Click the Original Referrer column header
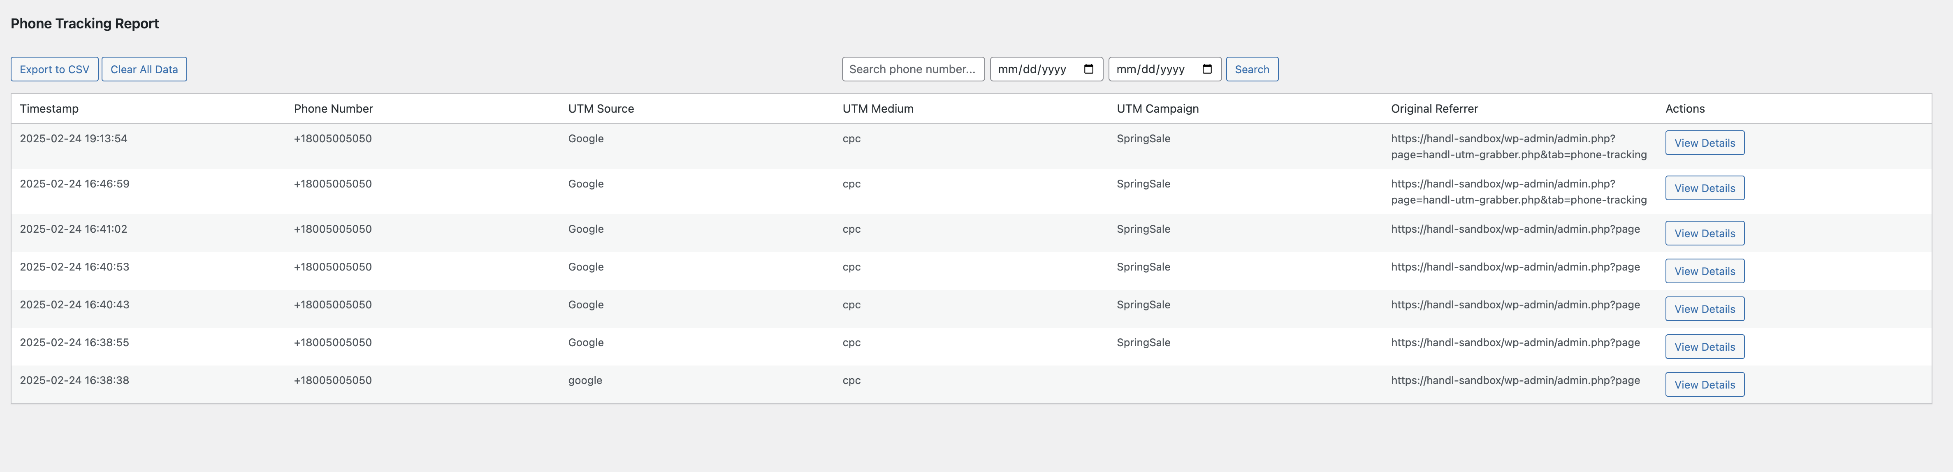The height and width of the screenshot is (472, 1953). pyautogui.click(x=1434, y=109)
